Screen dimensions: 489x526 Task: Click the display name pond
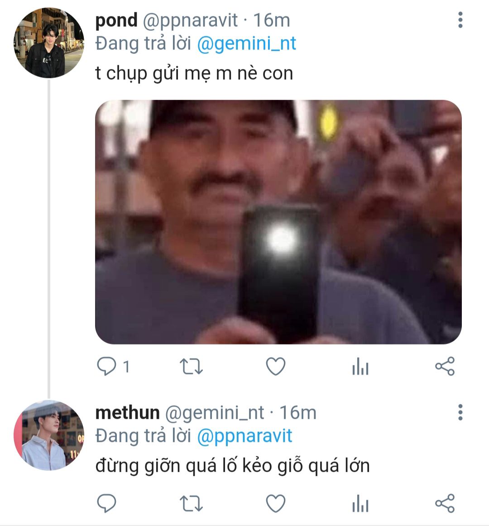tap(116, 20)
